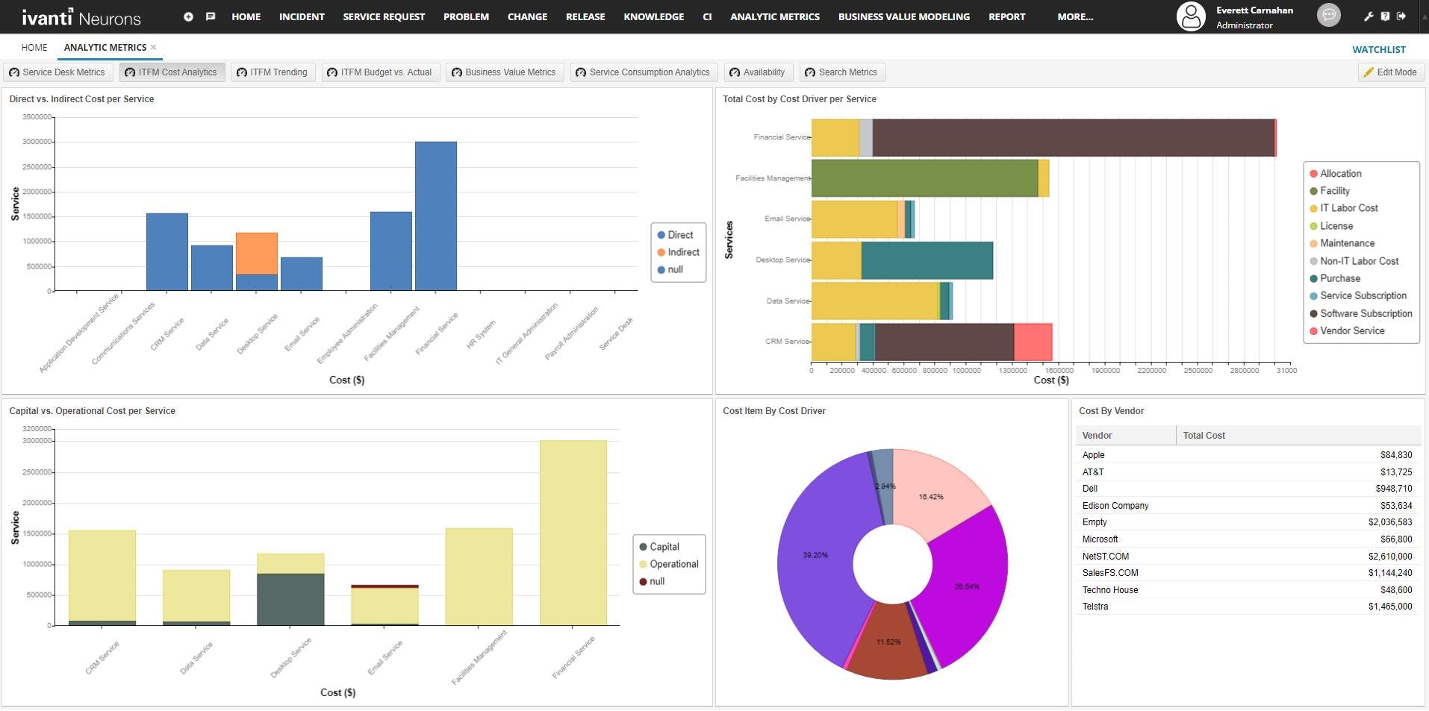The image size is (1429, 711).
Task: Toggle the Allocation cost driver in legend
Action: pyautogui.click(x=1340, y=173)
